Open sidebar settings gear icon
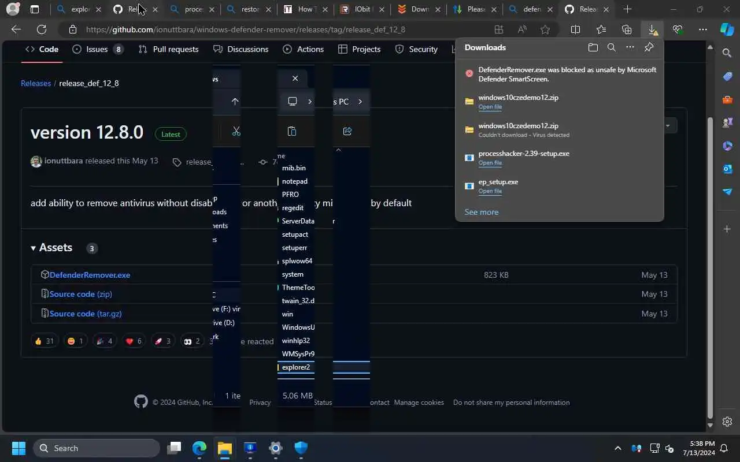740x462 pixels. tap(727, 422)
